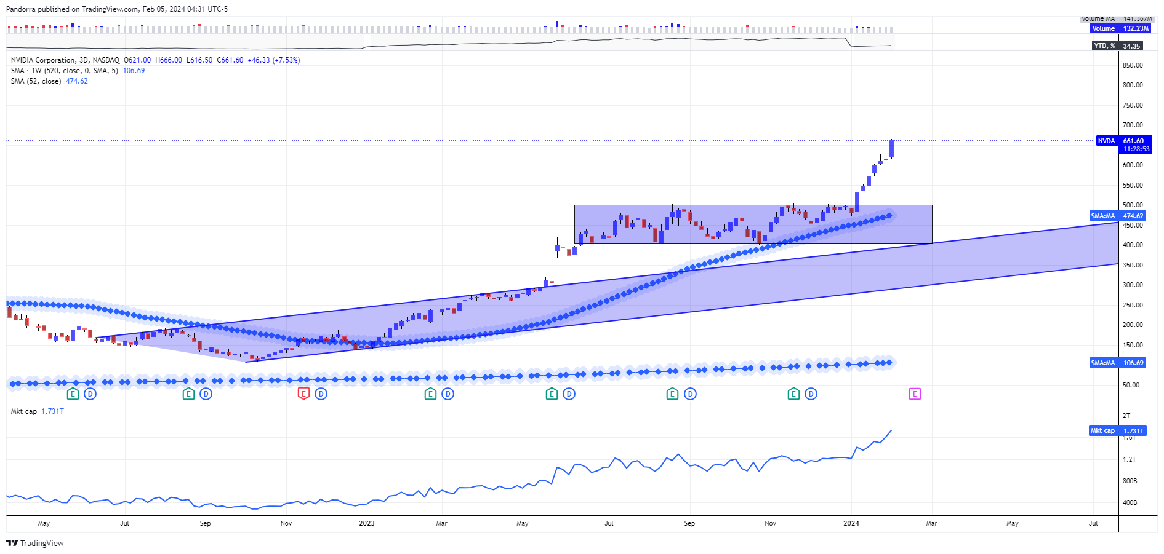The width and height of the screenshot is (1164, 554).
Task: Open the earnings E marker of August 2023
Action: click(x=673, y=394)
